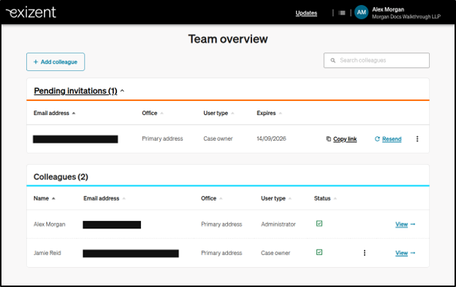View Alex Morgan's profile
Screen dimensions: 456x287
405,224
